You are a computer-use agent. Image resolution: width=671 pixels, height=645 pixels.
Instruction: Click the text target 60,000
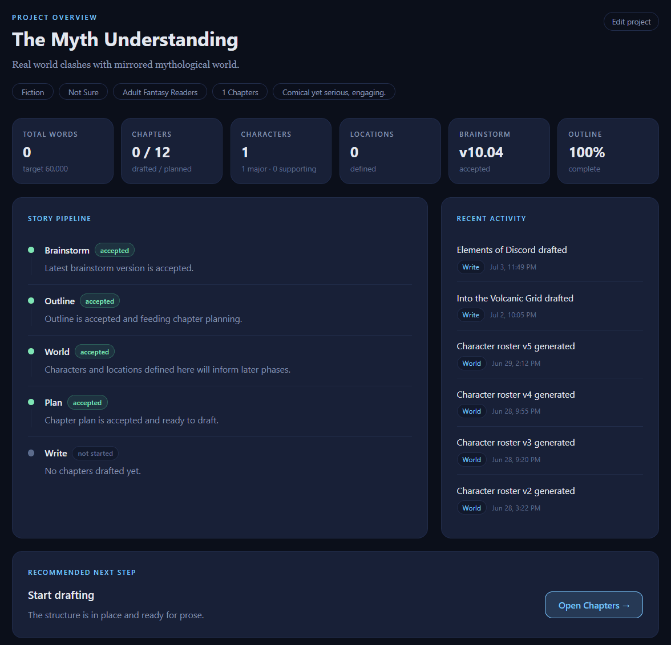tap(46, 169)
